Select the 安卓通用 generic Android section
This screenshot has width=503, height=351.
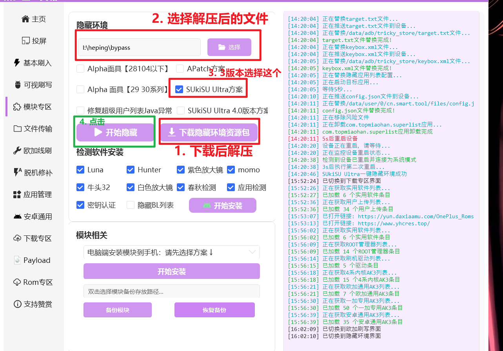pyautogui.click(x=34, y=216)
